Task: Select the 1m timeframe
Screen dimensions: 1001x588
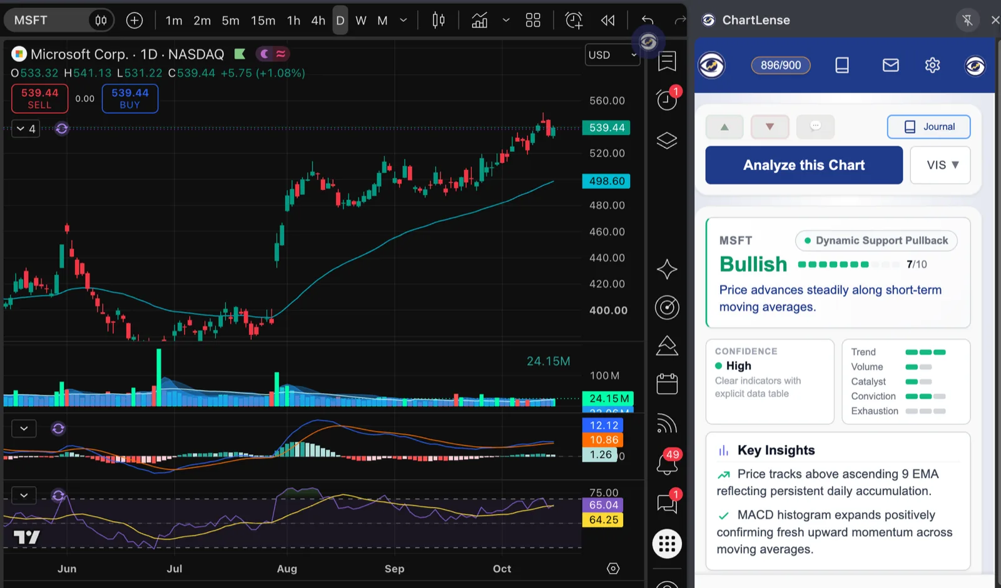Action: coord(174,21)
